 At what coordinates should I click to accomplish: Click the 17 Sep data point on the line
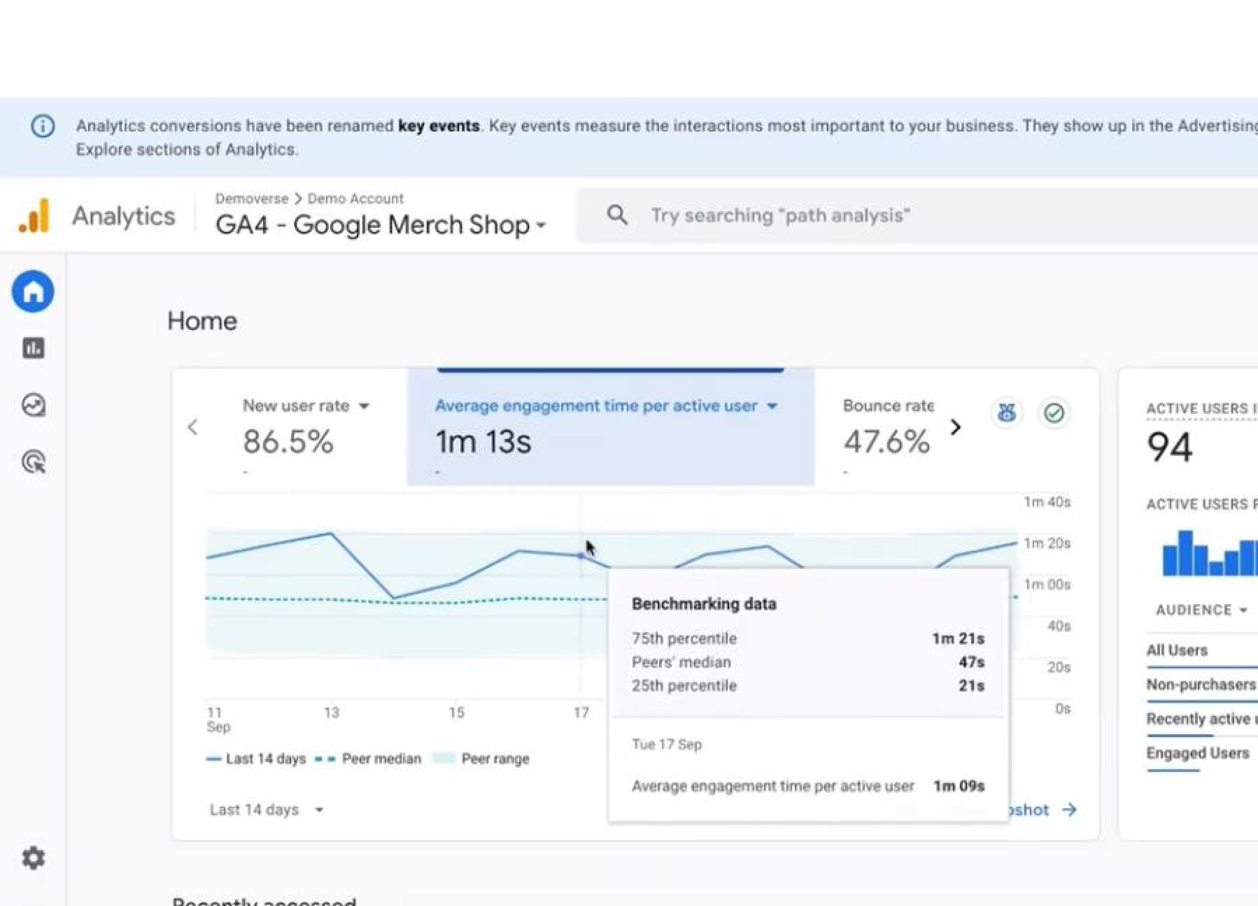581,556
